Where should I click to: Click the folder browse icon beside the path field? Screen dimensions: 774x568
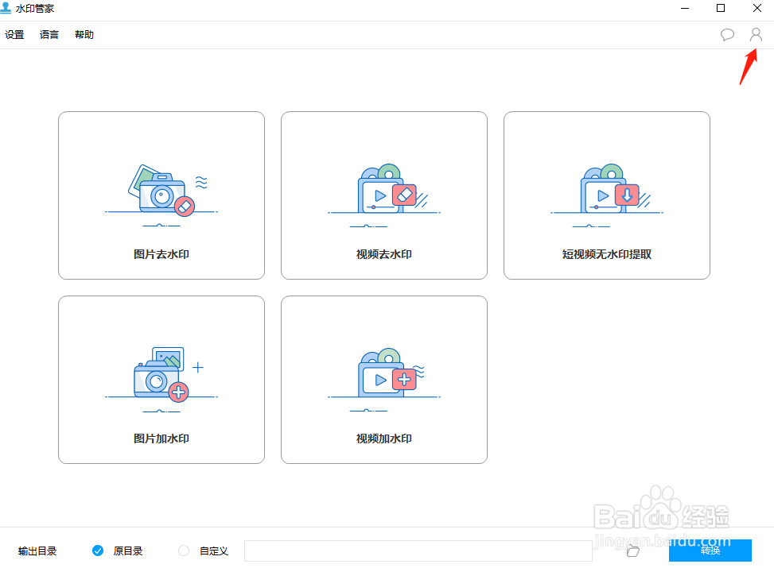tap(633, 551)
